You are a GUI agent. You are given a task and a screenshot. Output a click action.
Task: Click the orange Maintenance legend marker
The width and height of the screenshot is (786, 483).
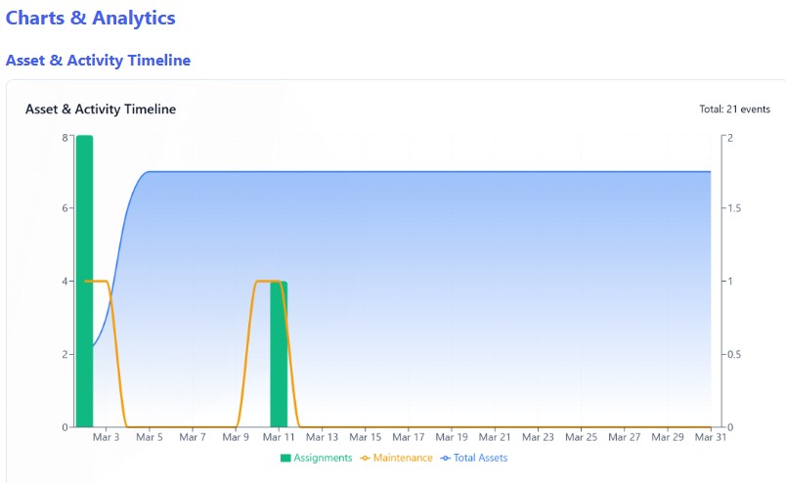tap(367, 458)
